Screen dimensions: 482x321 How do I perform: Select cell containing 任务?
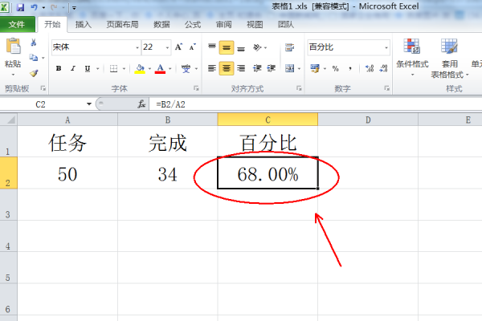67,141
